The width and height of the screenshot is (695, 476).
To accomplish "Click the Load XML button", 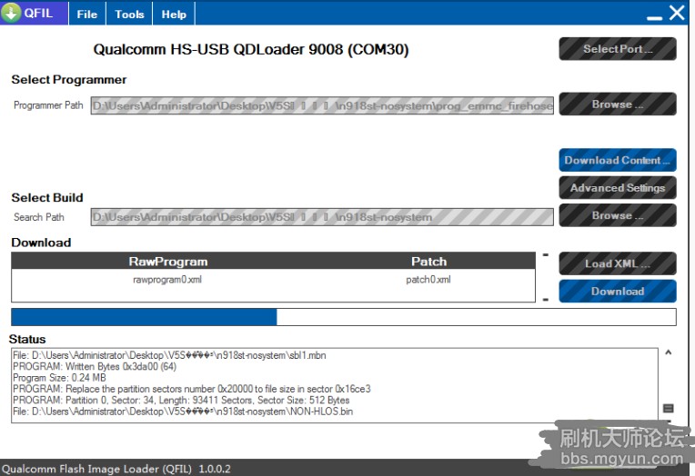I will (x=618, y=263).
